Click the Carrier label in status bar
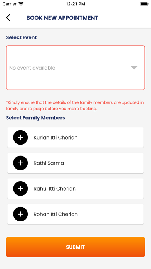Screen dimensions: 151x269 [10, 4]
